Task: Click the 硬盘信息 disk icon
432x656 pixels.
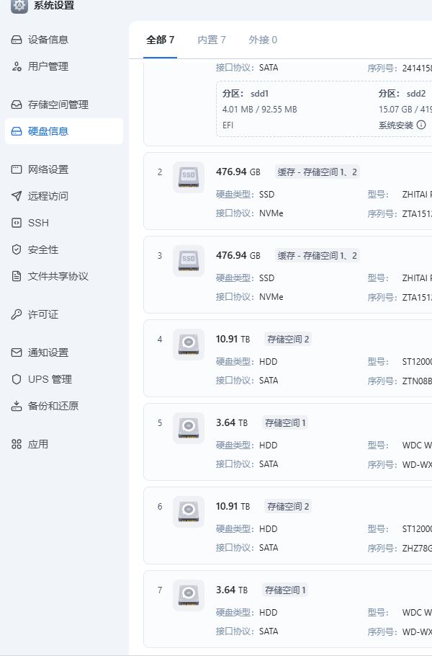Action: [17, 131]
